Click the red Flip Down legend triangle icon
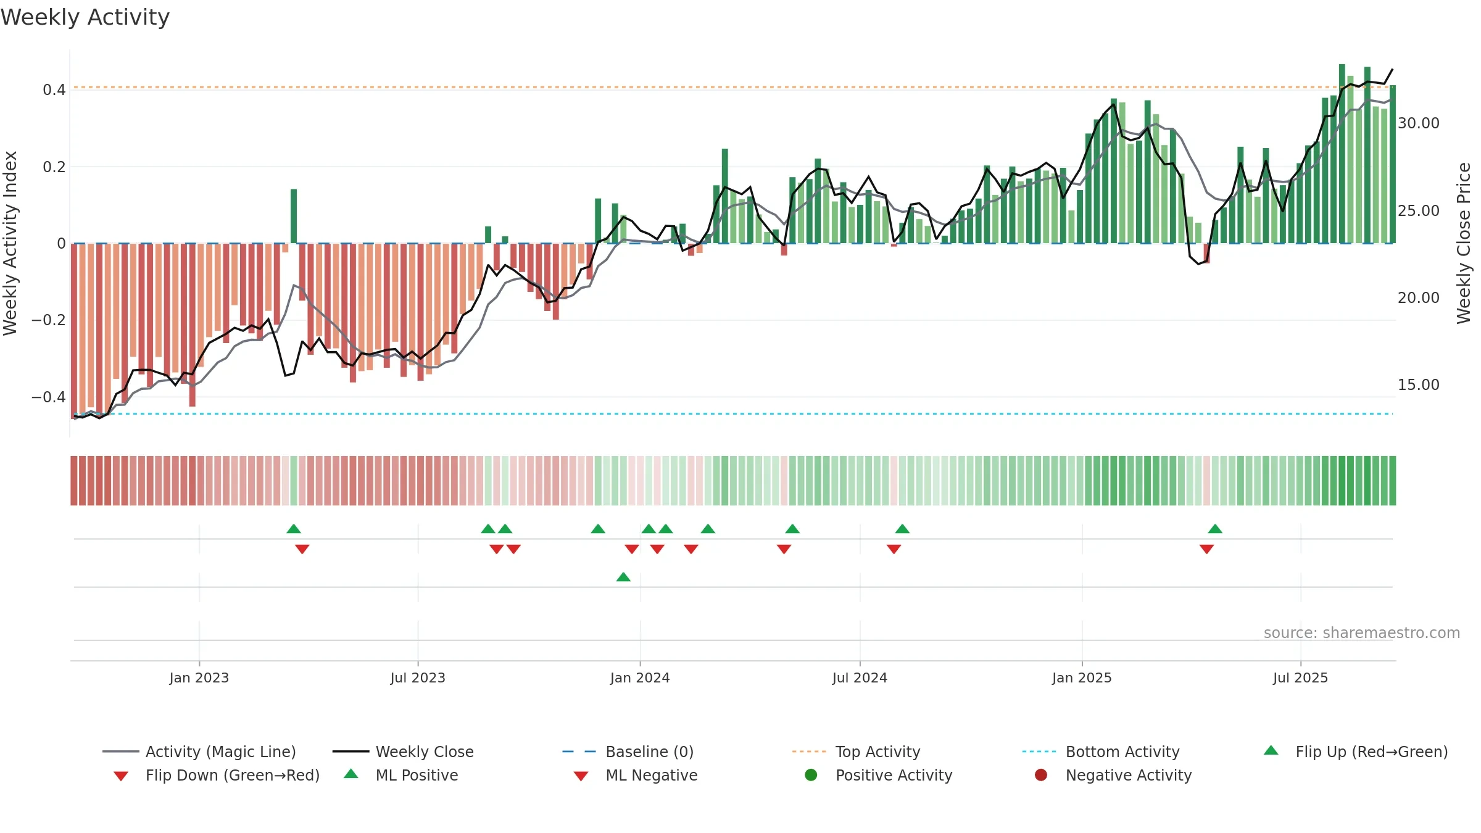1481x833 pixels. [x=121, y=776]
